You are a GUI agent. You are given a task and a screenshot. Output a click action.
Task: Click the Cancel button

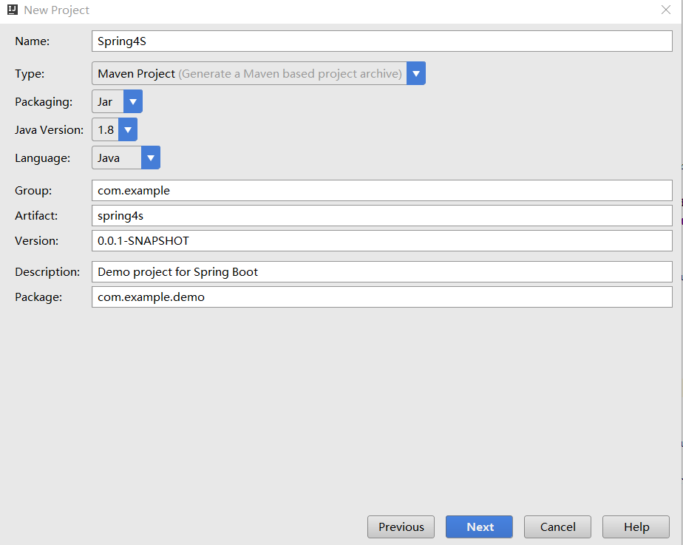[557, 527]
